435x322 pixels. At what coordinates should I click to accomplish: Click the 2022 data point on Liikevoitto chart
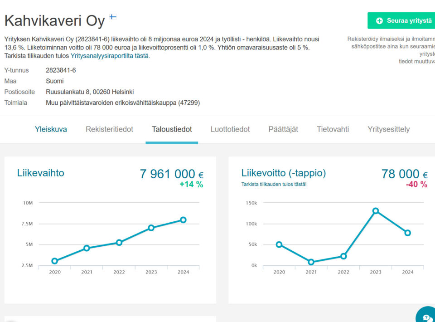(x=343, y=256)
